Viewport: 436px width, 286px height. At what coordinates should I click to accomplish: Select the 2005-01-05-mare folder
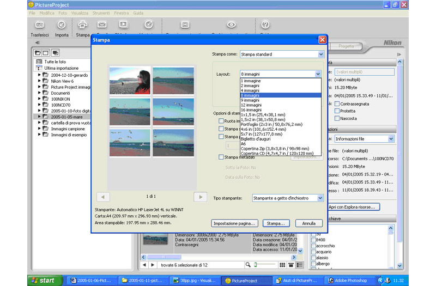(x=66, y=117)
